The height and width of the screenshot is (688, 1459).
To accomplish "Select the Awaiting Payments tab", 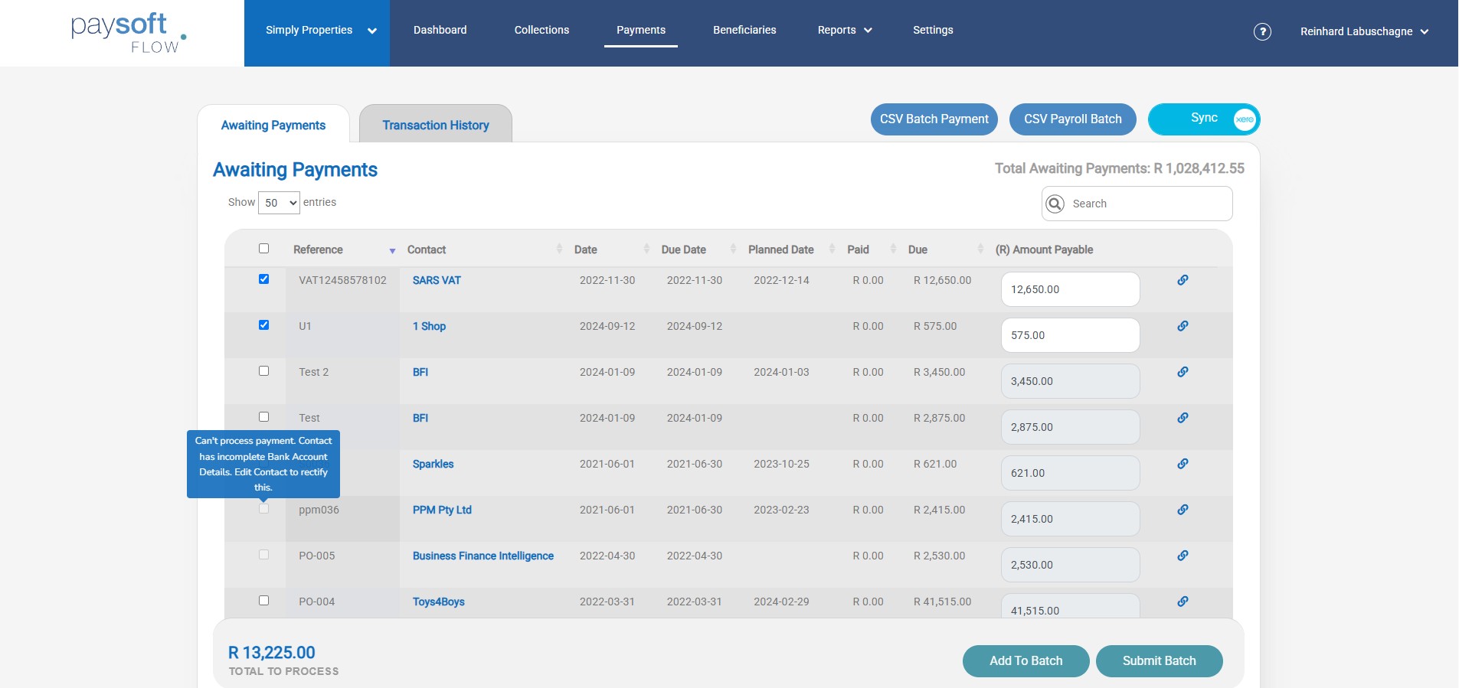I will click(273, 125).
